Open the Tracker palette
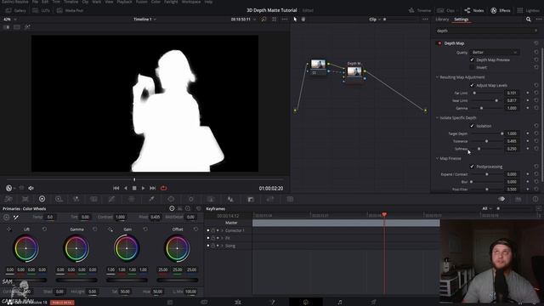544x306 pixels. 190,199
